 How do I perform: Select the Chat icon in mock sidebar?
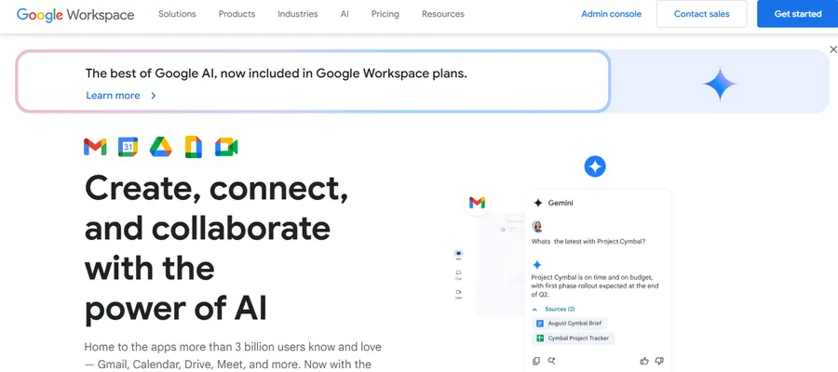[x=458, y=274]
